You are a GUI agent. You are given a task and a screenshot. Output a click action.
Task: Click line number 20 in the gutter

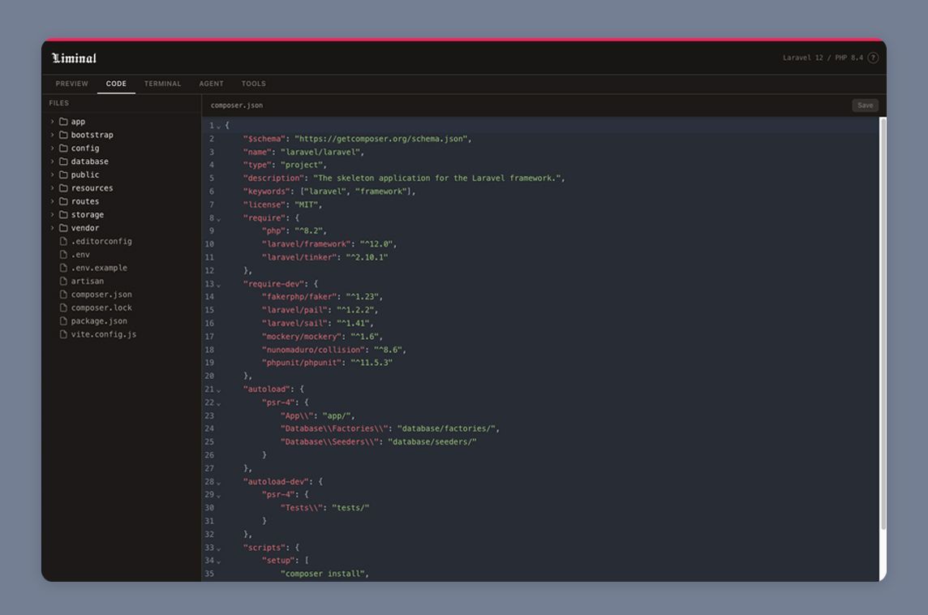(209, 376)
